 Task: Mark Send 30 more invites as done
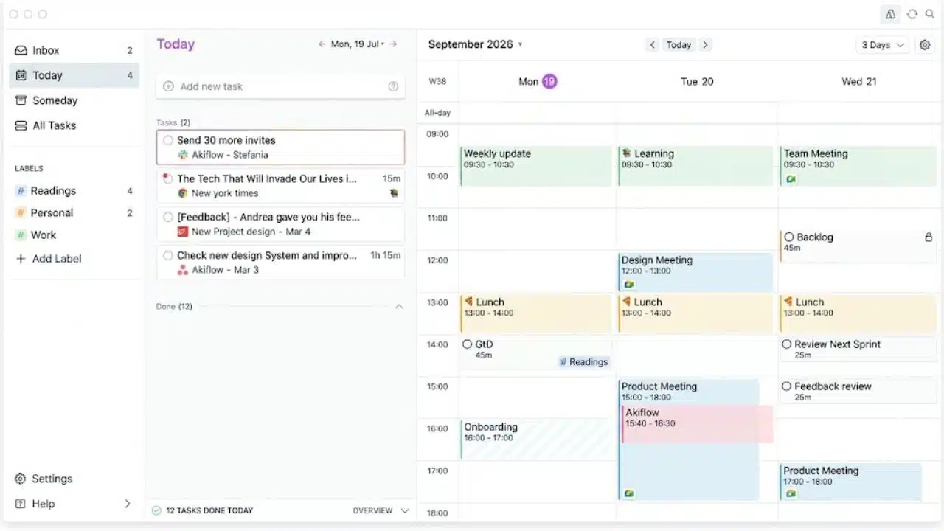coord(168,140)
